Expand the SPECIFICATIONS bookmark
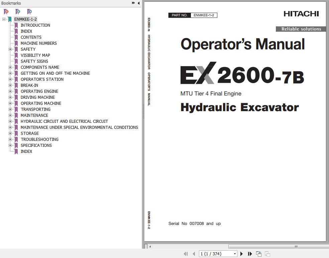Image resolution: width=329 pixels, height=258 pixels. tap(10, 145)
